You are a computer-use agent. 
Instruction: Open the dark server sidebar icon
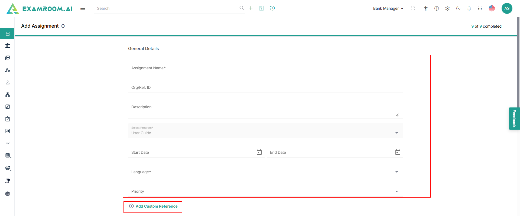click(x=8, y=181)
